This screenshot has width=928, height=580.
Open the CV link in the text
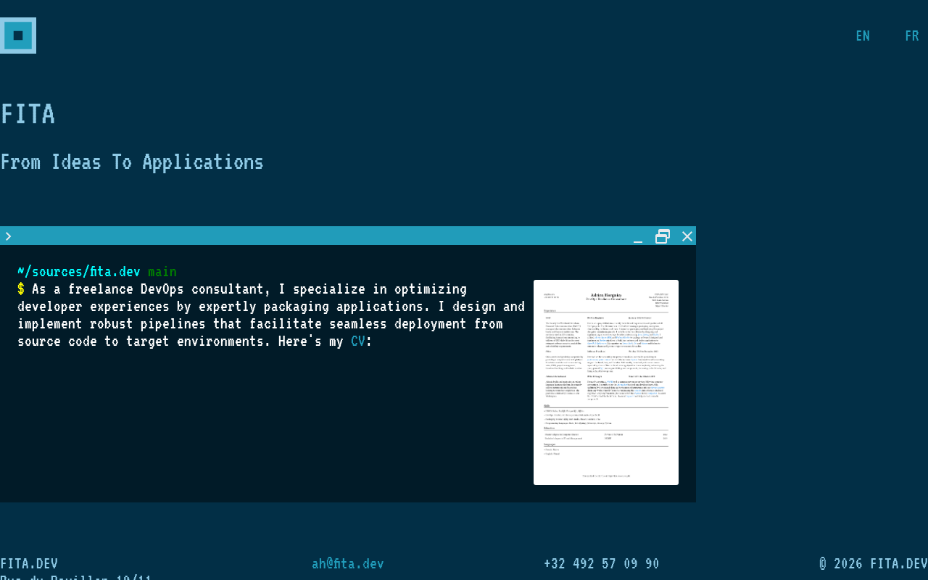point(358,341)
